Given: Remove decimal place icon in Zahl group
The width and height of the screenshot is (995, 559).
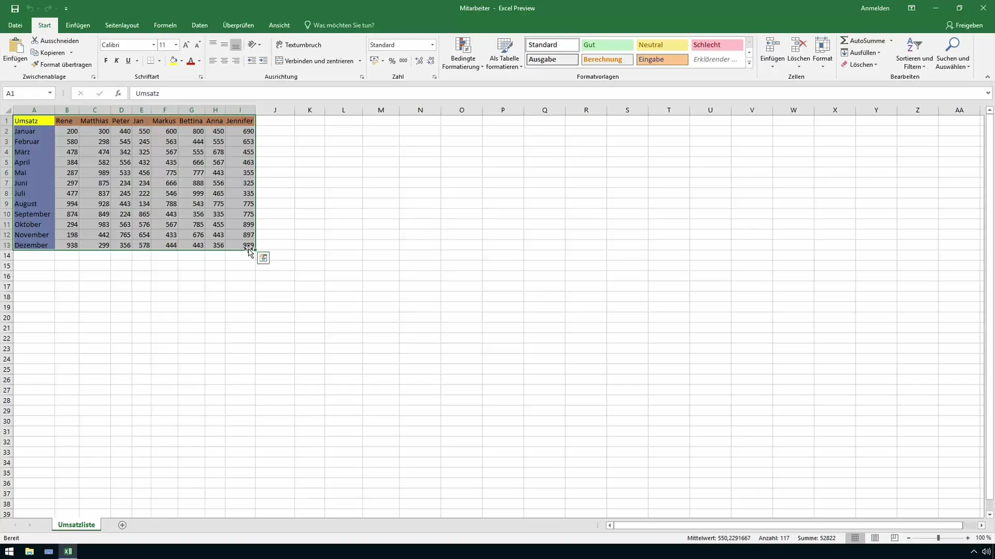Looking at the screenshot, I should coord(431,61).
